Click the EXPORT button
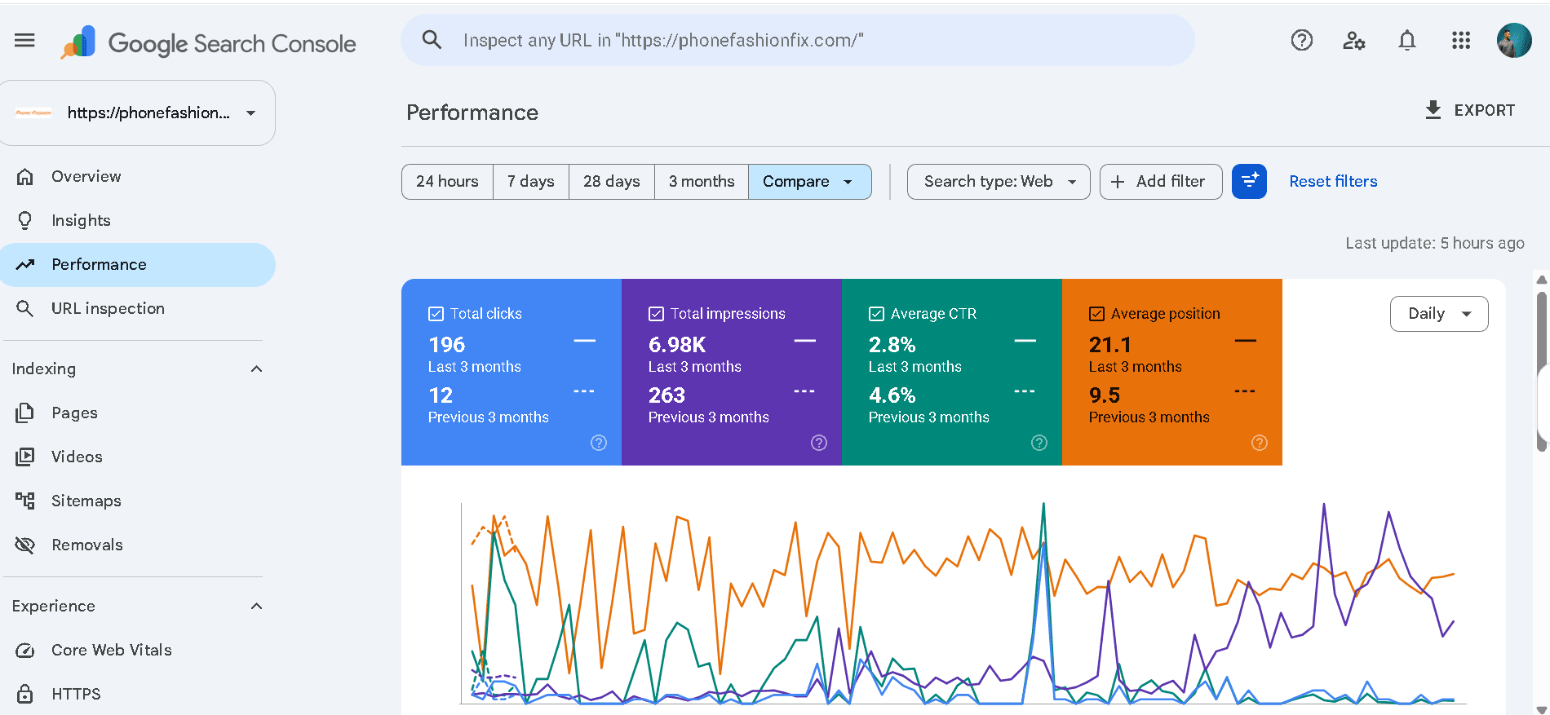Image resolution: width=1550 pixels, height=715 pixels. 1470,110
